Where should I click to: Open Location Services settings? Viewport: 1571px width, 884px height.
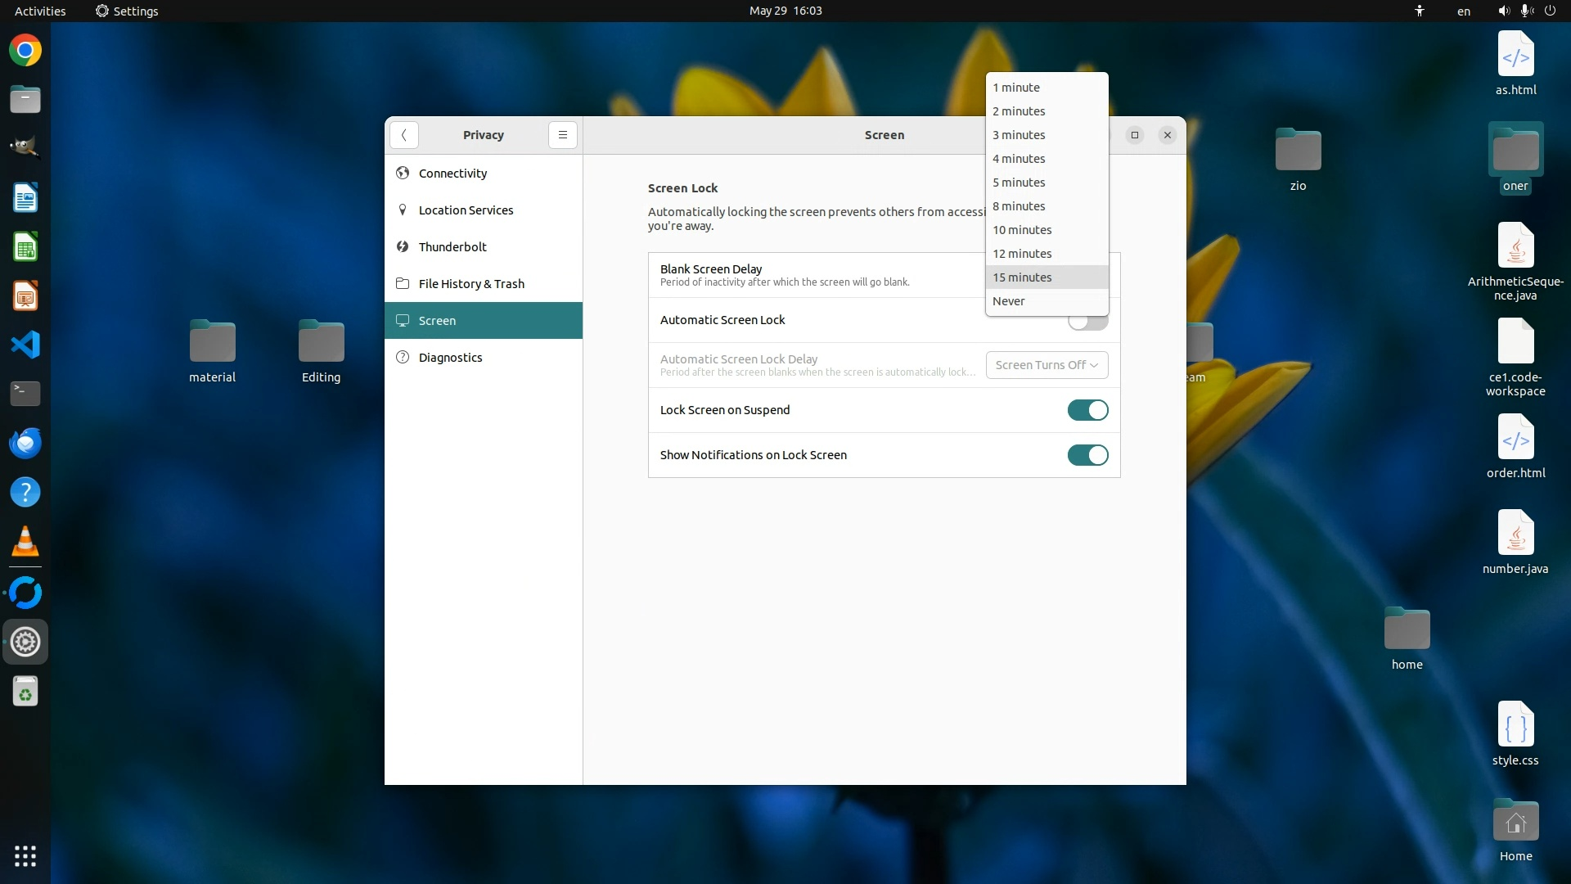pyautogui.click(x=466, y=210)
